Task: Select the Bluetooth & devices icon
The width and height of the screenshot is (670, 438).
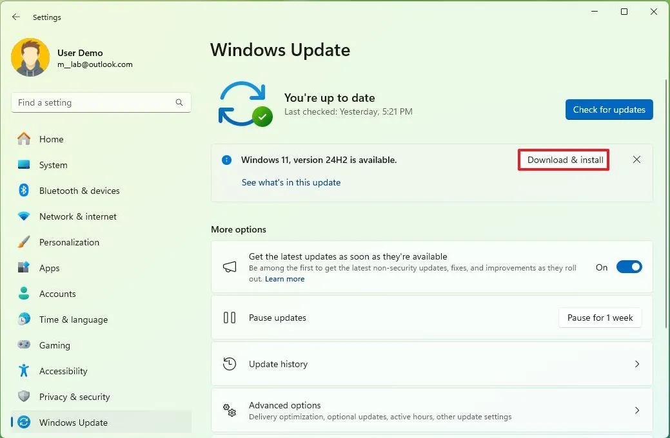Action: click(x=24, y=191)
